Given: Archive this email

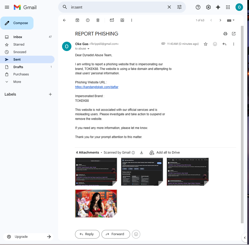Looking at the screenshot, I should (77, 20).
